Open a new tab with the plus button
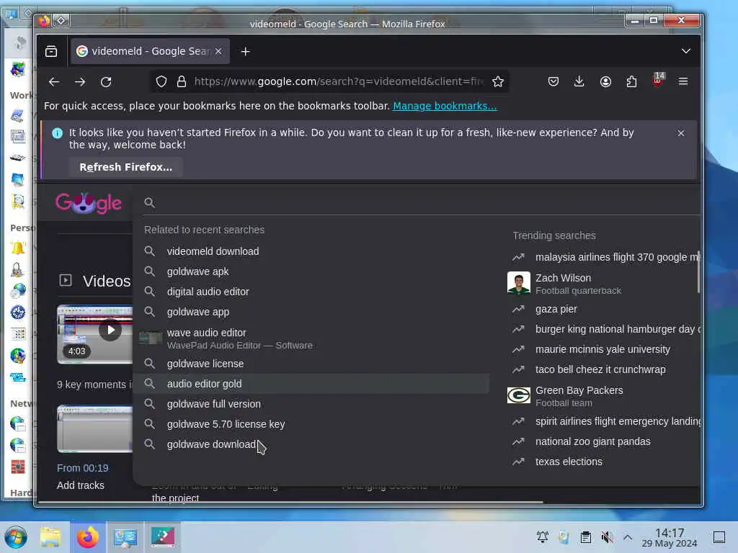 coord(245,51)
